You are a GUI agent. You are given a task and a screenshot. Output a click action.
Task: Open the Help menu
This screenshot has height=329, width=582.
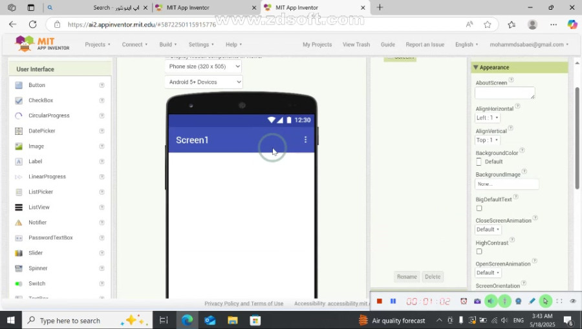coord(234,45)
